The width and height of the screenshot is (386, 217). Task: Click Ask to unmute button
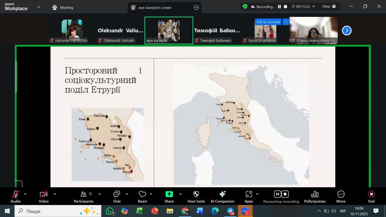tap(268, 22)
